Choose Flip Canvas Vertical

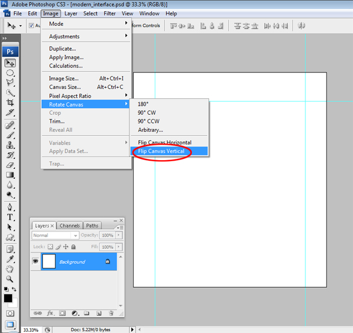point(169,151)
